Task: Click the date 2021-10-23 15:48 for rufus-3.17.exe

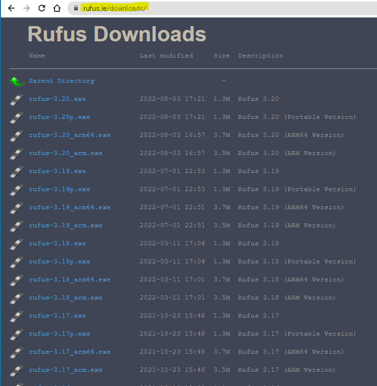Action: pos(172,316)
